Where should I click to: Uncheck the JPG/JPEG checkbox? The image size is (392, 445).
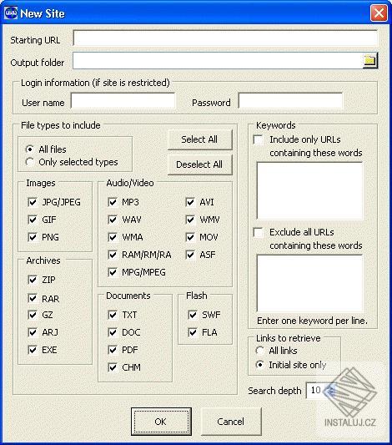tap(33, 202)
